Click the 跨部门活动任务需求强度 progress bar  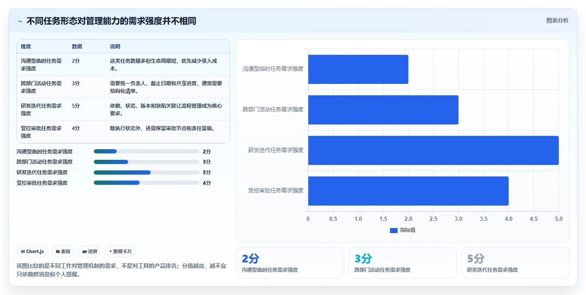coord(146,162)
